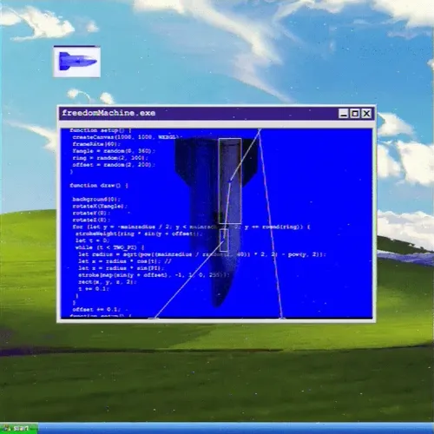
Task: Click the 'frameRate(60);' code line
Action: pyautogui.click(x=96, y=144)
